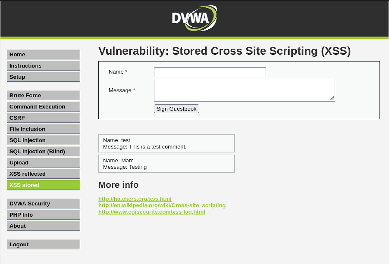Open the ha.ckers.org xss link

point(135,199)
